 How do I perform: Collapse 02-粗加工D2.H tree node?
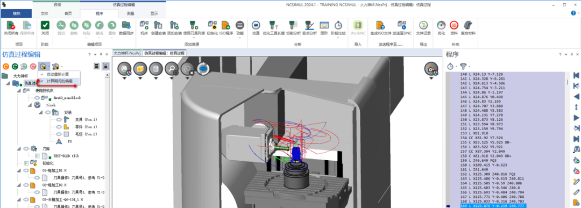(19, 185)
